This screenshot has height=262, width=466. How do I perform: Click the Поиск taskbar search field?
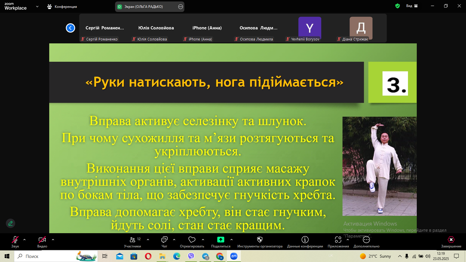click(x=56, y=256)
